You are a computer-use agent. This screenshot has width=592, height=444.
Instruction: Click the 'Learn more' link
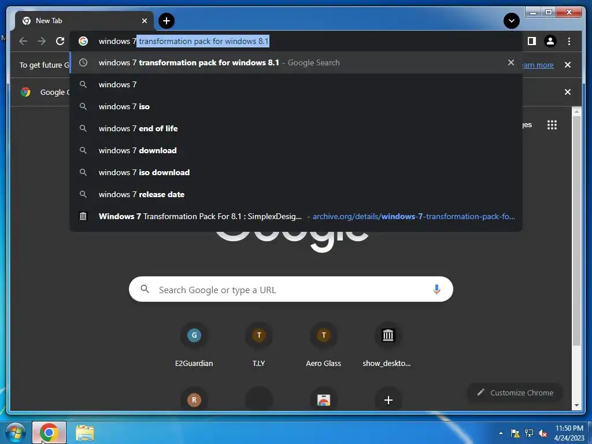click(538, 65)
